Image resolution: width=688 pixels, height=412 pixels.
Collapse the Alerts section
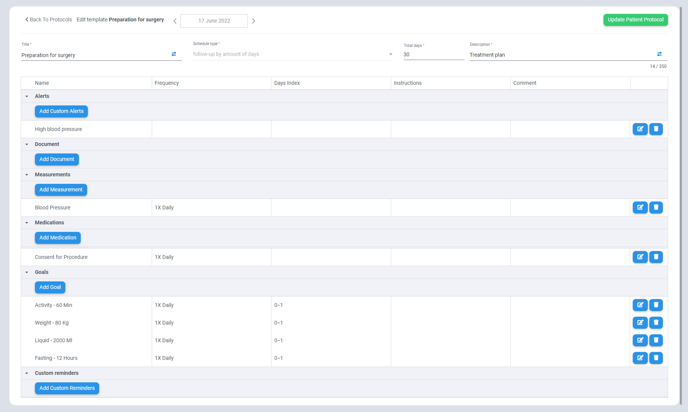(x=27, y=96)
